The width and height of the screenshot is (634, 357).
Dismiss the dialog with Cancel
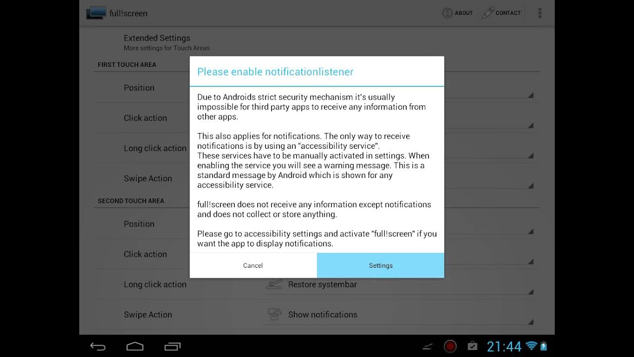click(253, 265)
